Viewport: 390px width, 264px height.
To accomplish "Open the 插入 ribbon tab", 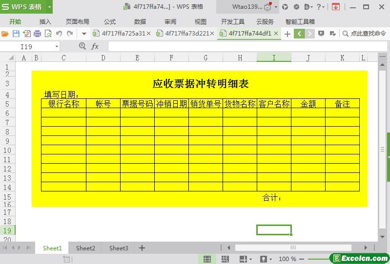I will tap(45, 22).
